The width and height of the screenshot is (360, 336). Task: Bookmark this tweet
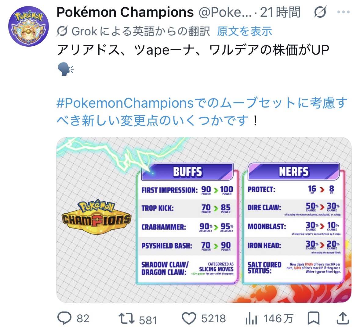pyautogui.click(x=313, y=318)
